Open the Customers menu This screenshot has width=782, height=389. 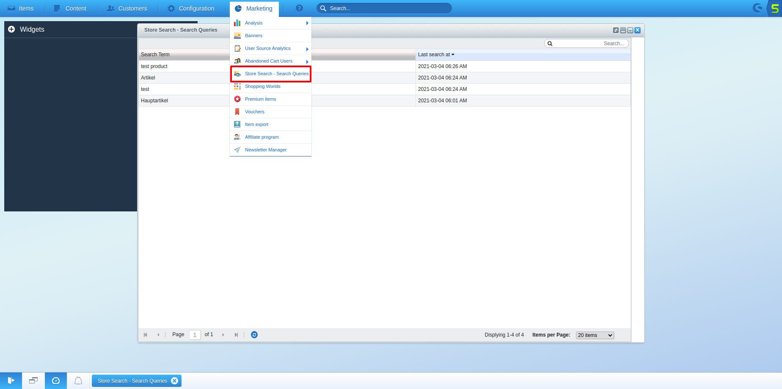tap(127, 8)
